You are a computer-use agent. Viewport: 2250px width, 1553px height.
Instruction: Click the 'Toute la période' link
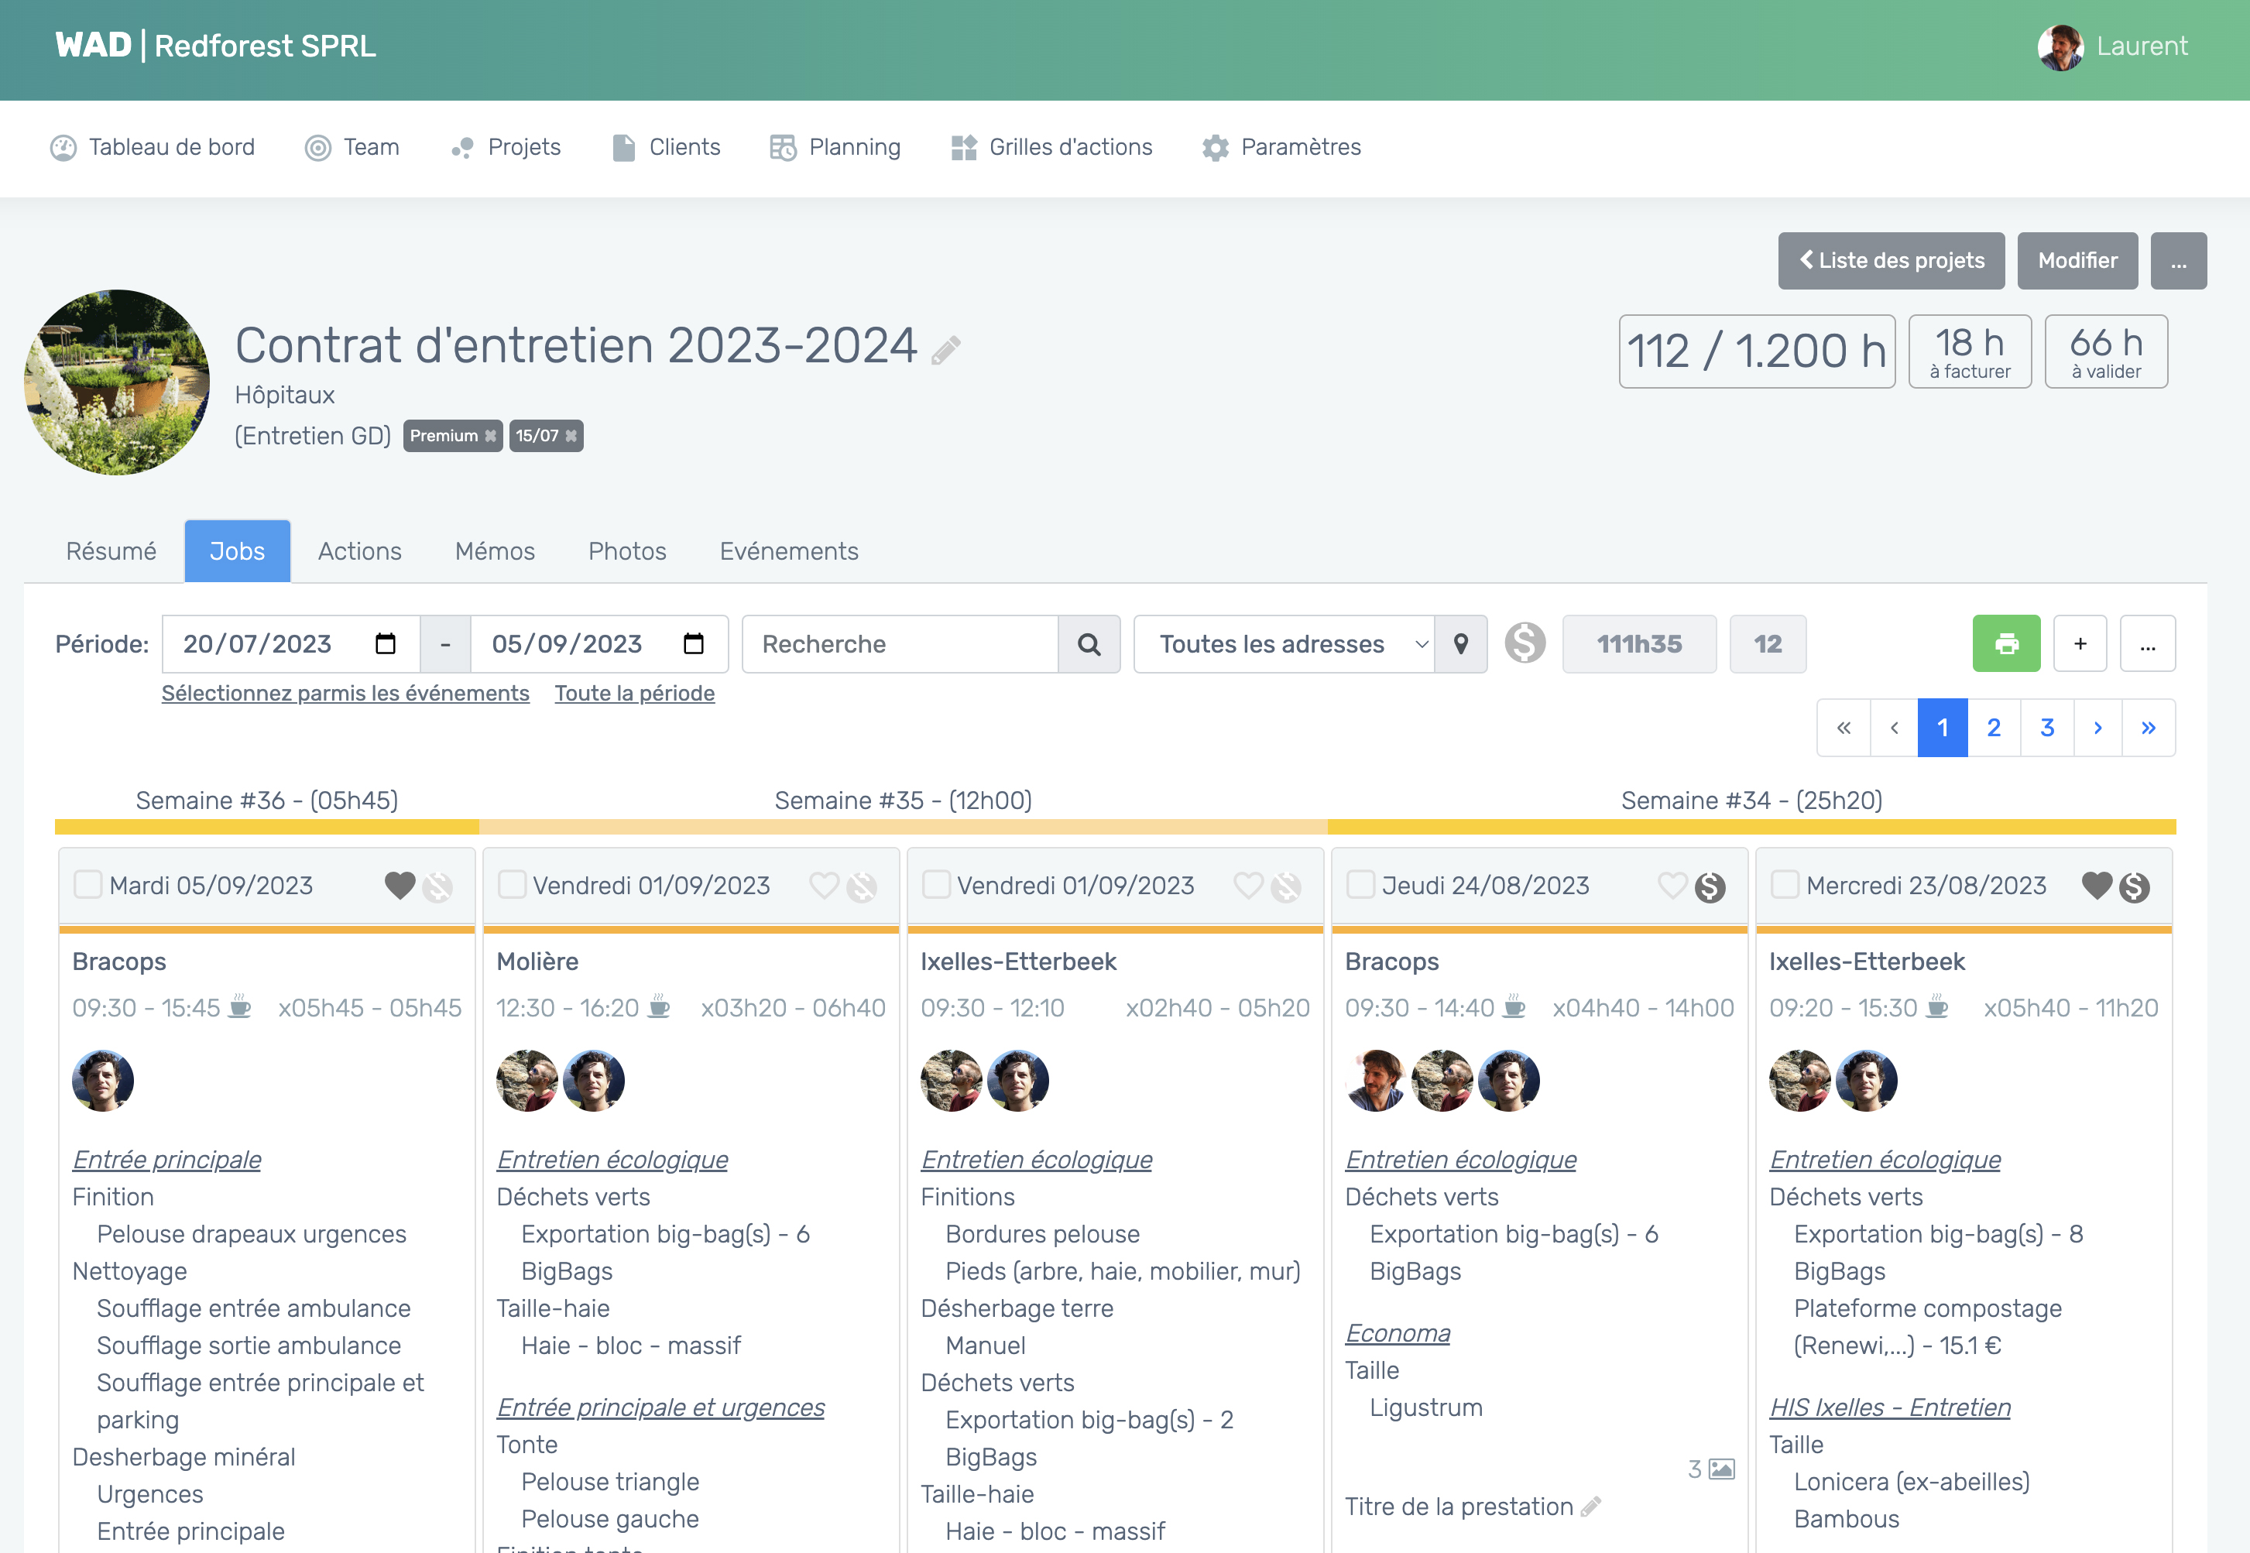(x=633, y=693)
